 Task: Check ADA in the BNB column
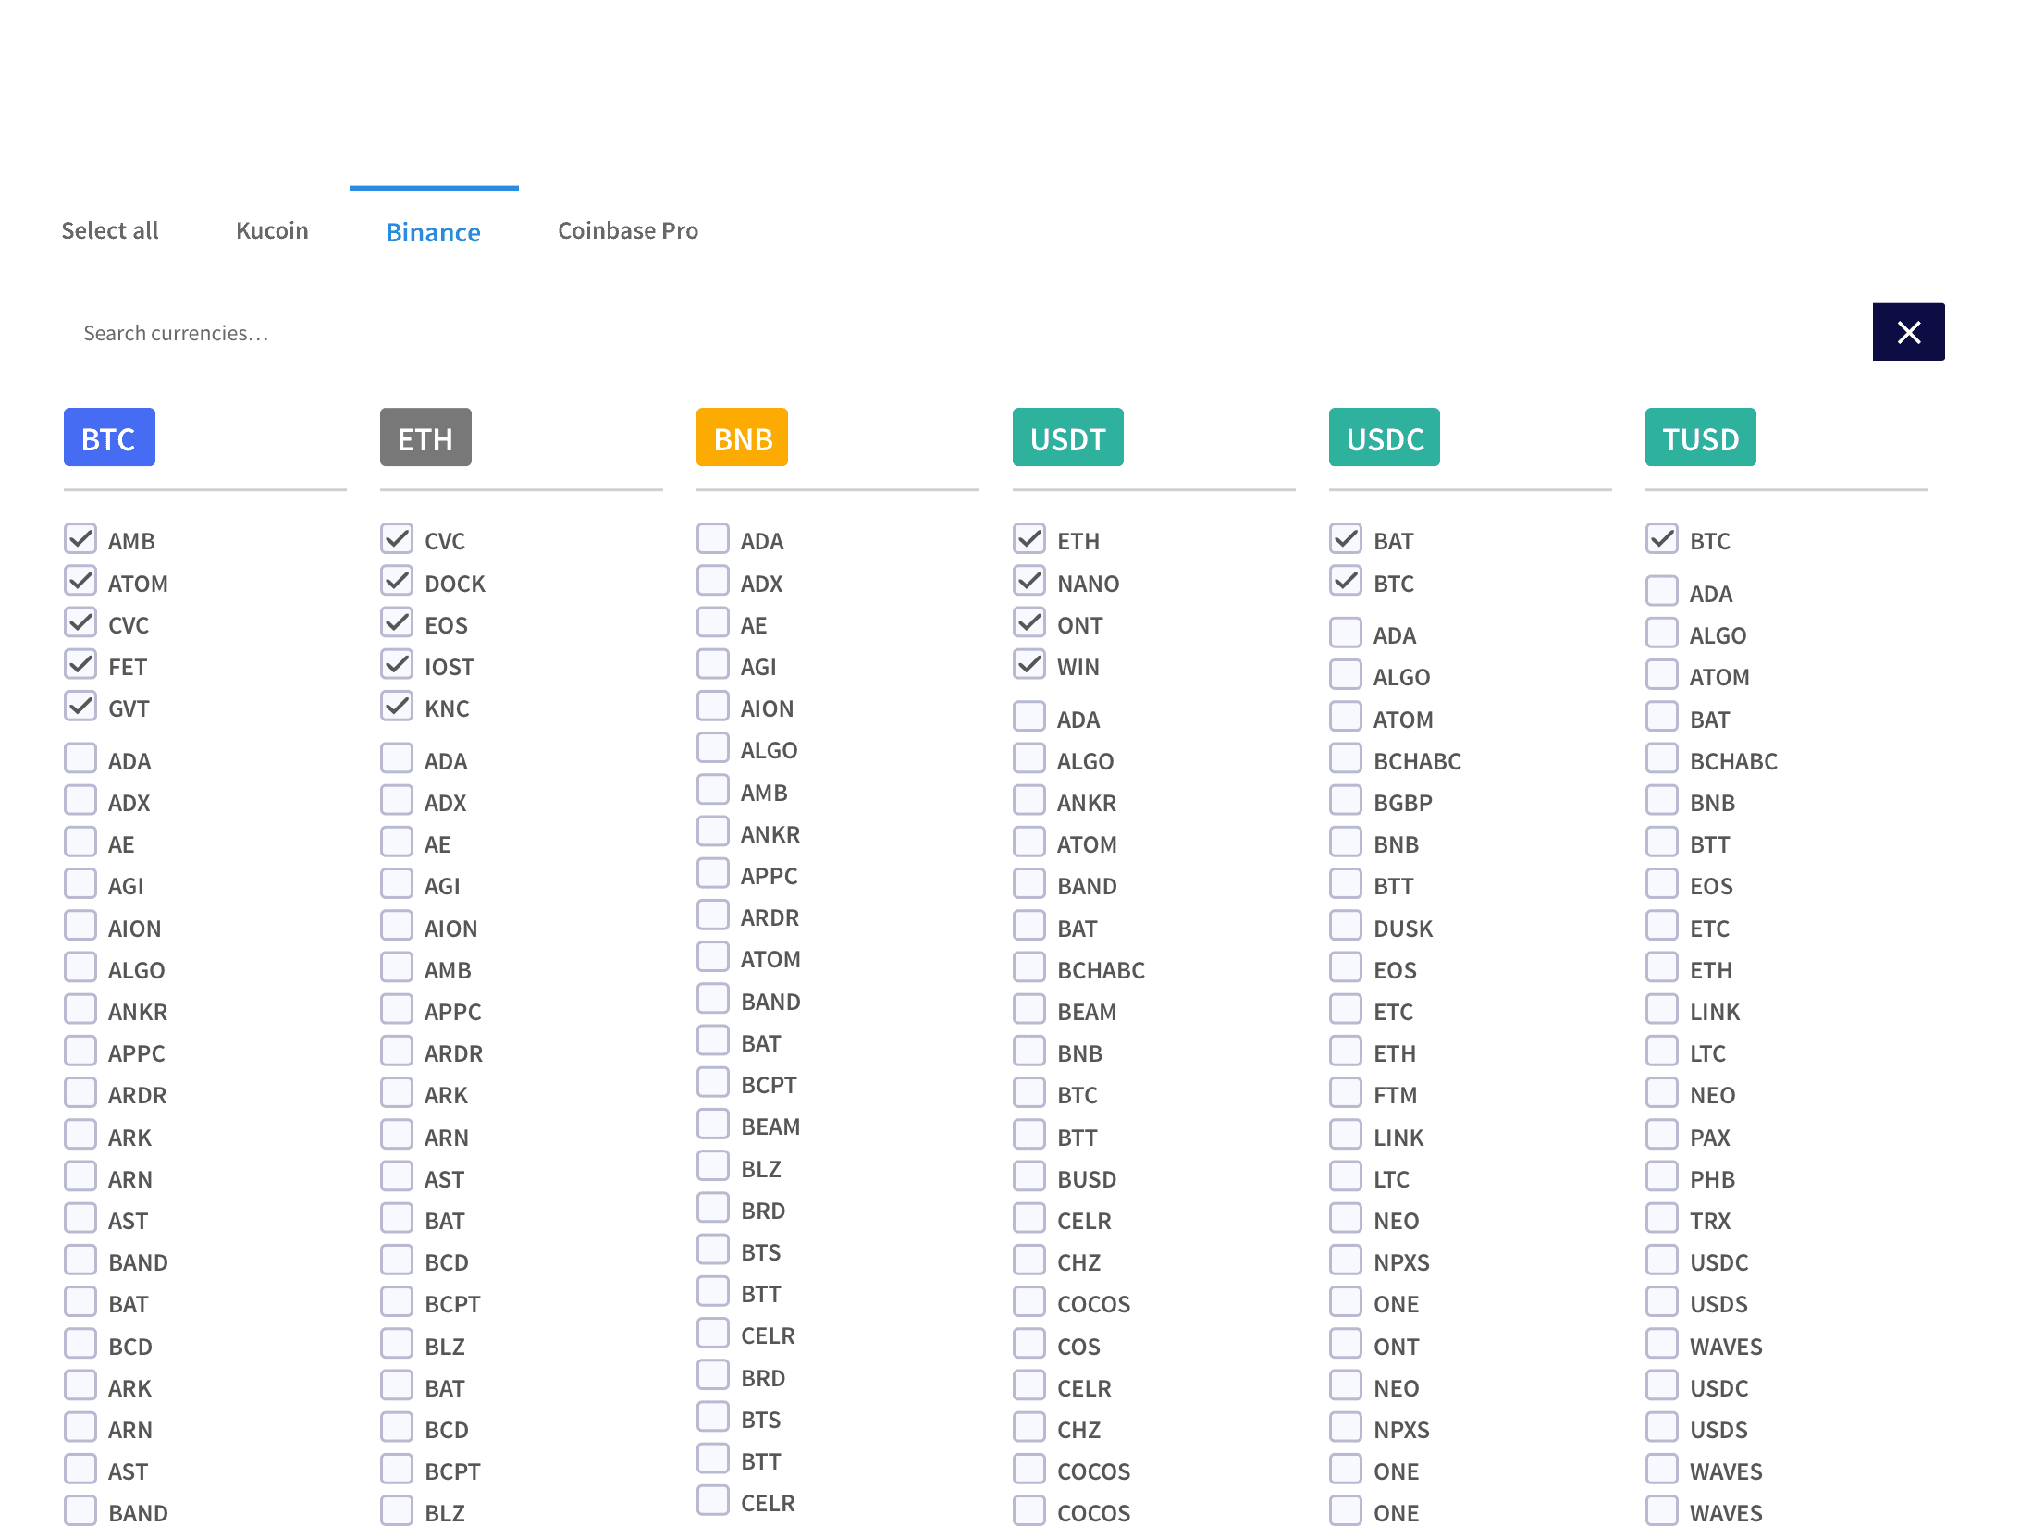point(713,538)
